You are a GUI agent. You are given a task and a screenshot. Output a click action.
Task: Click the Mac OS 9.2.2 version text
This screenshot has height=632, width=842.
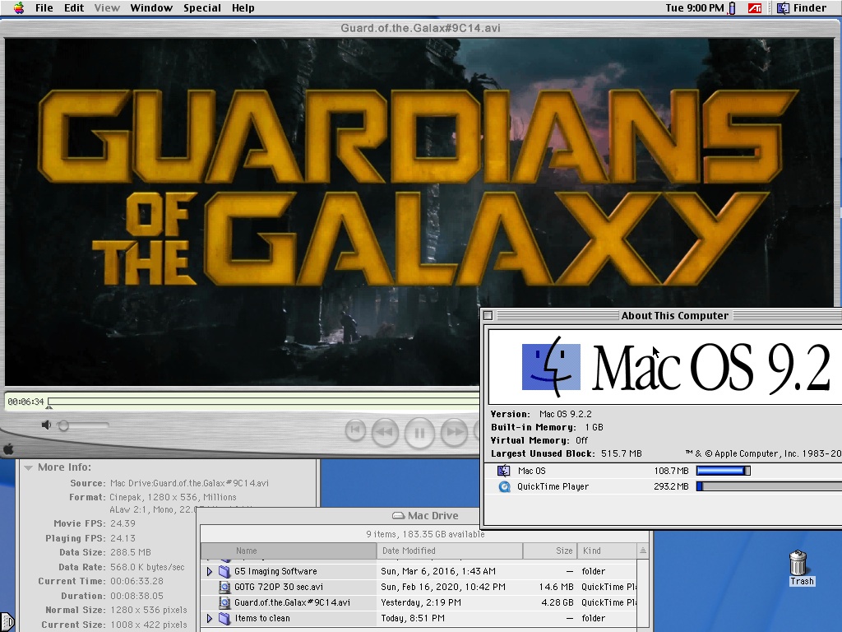566,414
